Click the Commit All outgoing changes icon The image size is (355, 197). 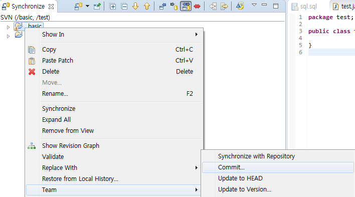pos(224,7)
